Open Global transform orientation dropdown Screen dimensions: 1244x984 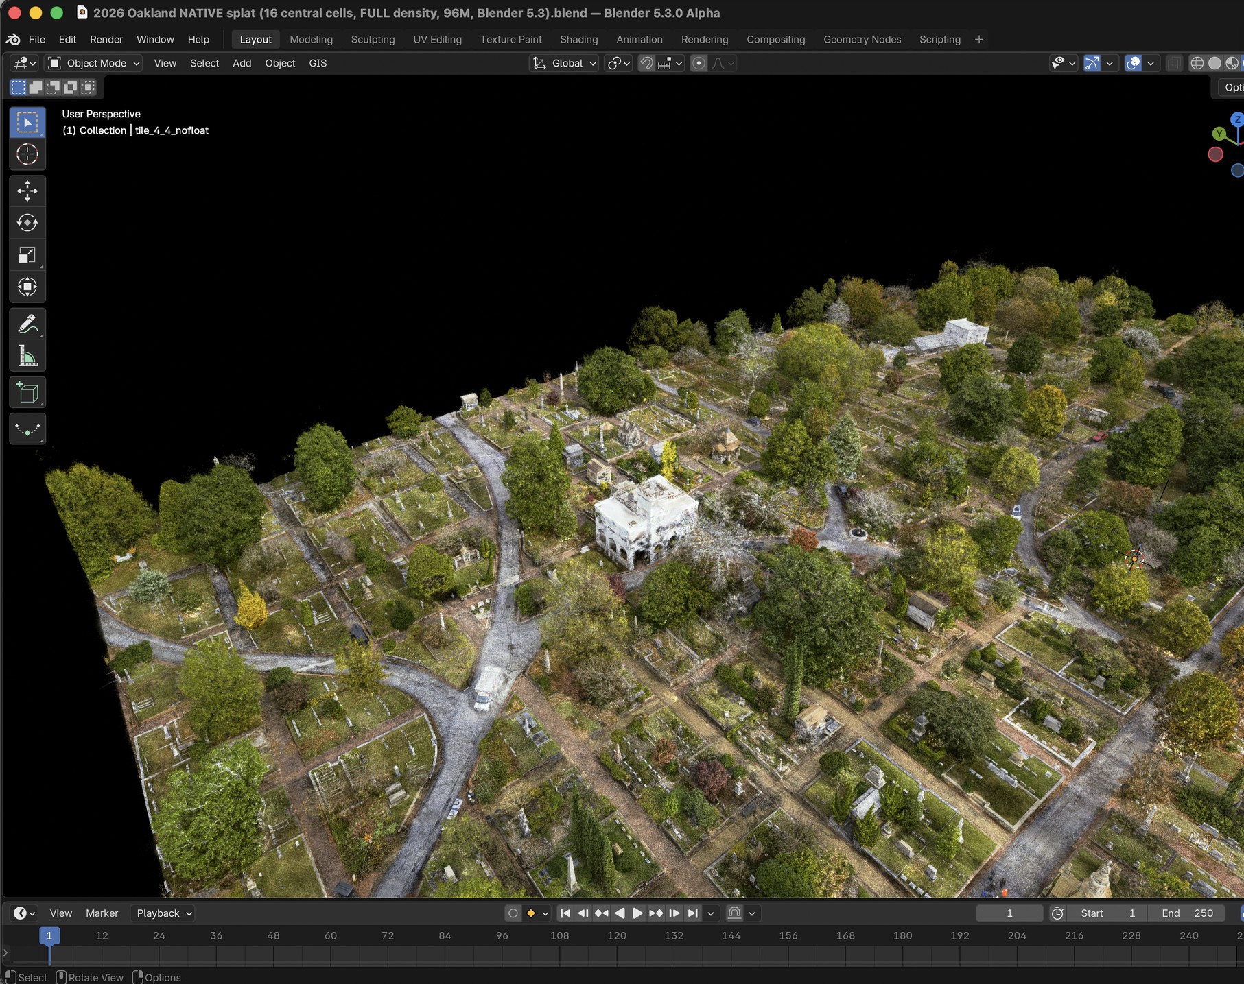(x=563, y=63)
